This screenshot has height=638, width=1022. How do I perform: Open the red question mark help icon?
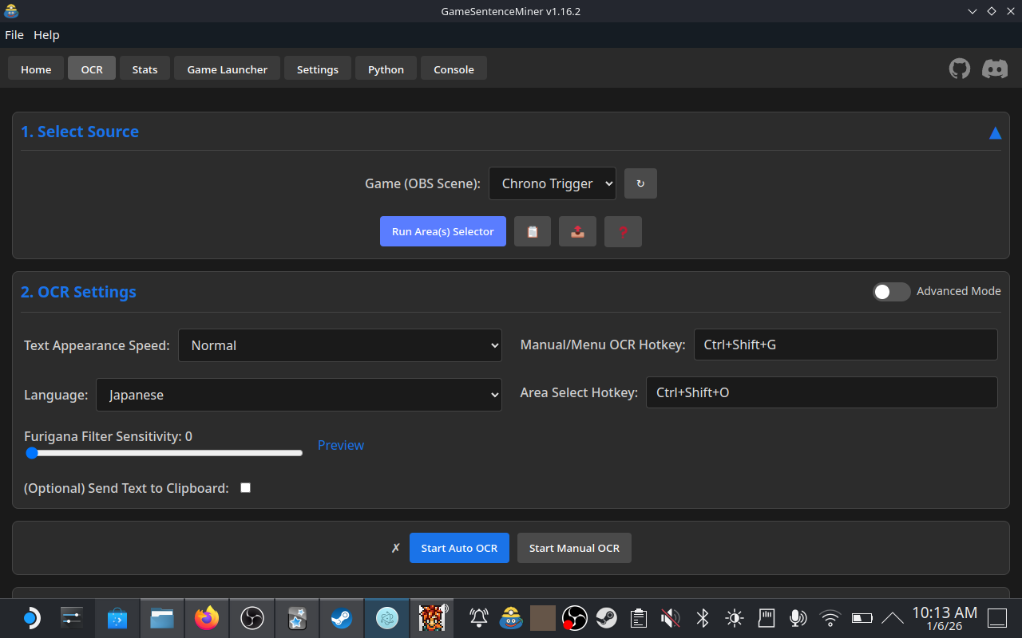[623, 231]
